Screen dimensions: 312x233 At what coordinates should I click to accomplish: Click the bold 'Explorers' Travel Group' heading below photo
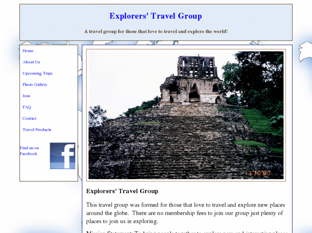tap(122, 191)
